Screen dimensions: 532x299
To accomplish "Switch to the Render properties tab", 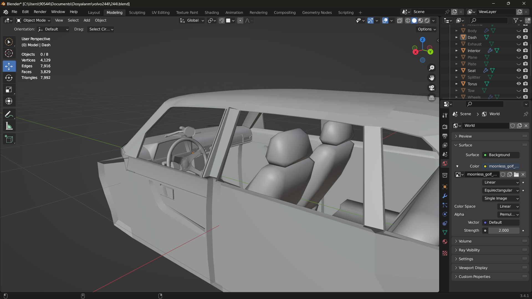I will tap(445, 127).
